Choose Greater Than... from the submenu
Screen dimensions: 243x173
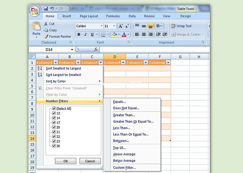point(124,115)
